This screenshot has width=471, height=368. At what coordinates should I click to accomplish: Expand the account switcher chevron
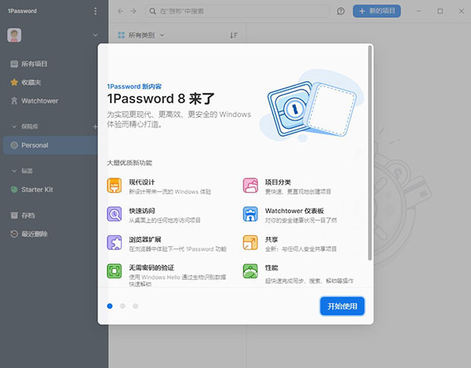95,35
